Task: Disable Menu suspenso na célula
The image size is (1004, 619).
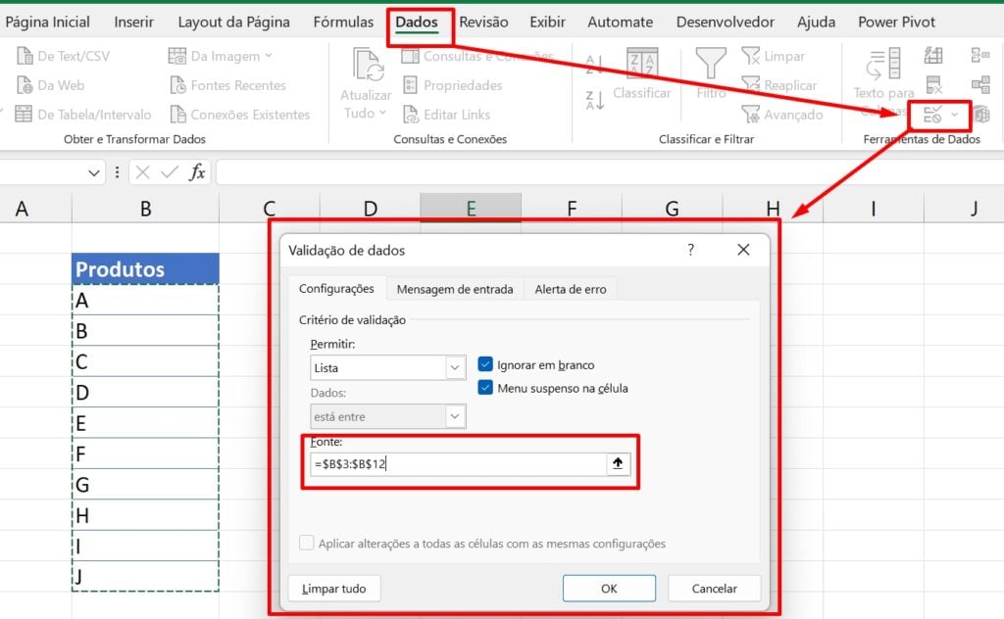Action: (x=485, y=387)
